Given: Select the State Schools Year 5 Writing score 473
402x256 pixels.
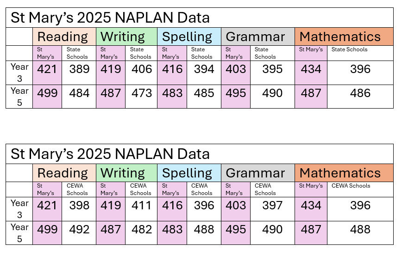Looking at the screenshot, I should [x=141, y=93].
